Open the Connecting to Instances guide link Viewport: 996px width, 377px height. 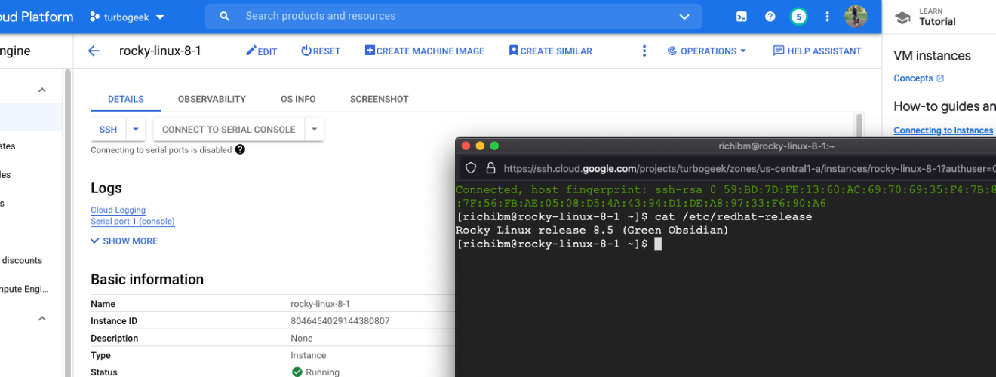[943, 130]
